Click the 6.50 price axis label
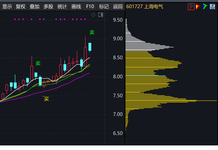Image resolution: width=218 pixels, height=150 pixels. (x=118, y=133)
